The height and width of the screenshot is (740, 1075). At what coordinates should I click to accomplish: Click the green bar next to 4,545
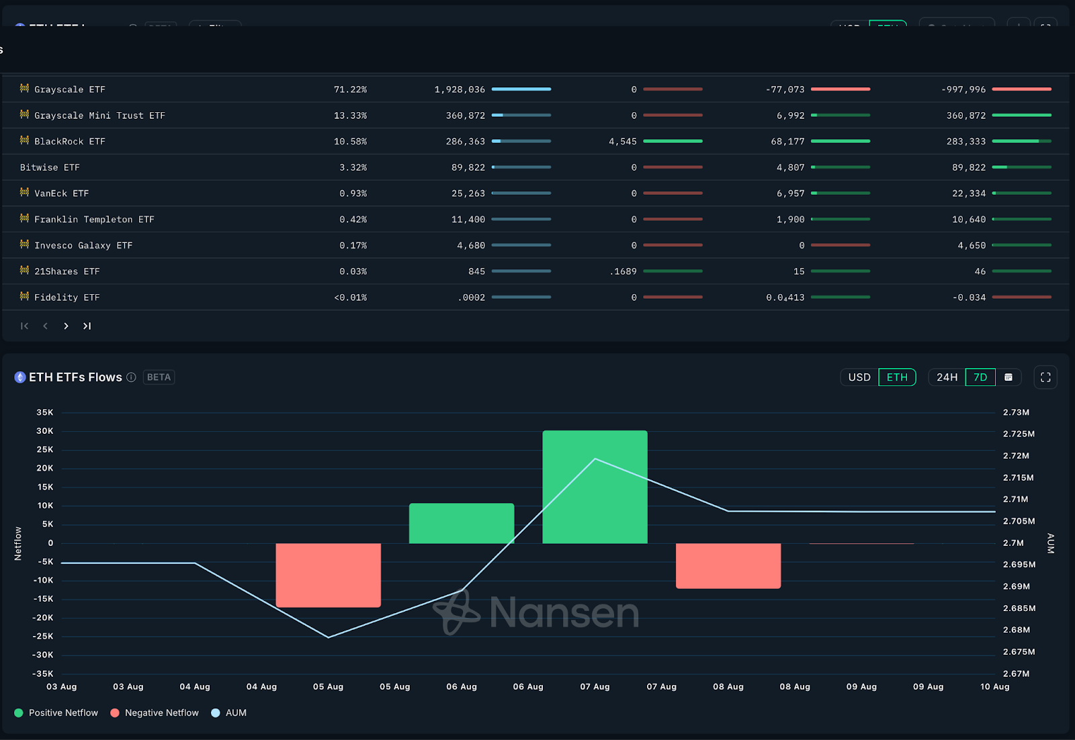tap(673, 141)
